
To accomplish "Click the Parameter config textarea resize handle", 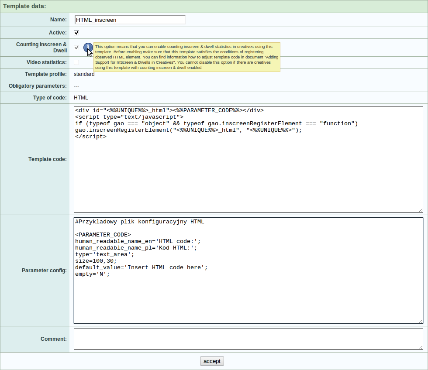I will (x=421, y=322).
